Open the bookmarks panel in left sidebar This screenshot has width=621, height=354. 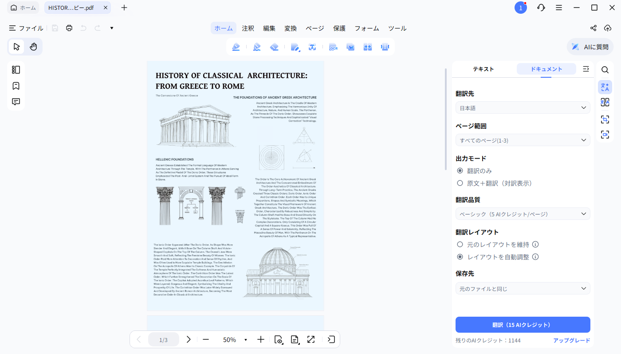tap(16, 86)
